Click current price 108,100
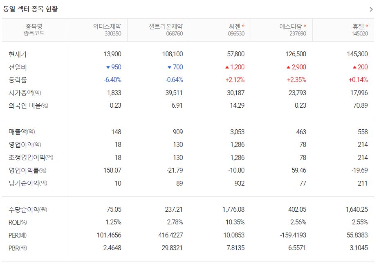379x266 pixels. coord(173,54)
